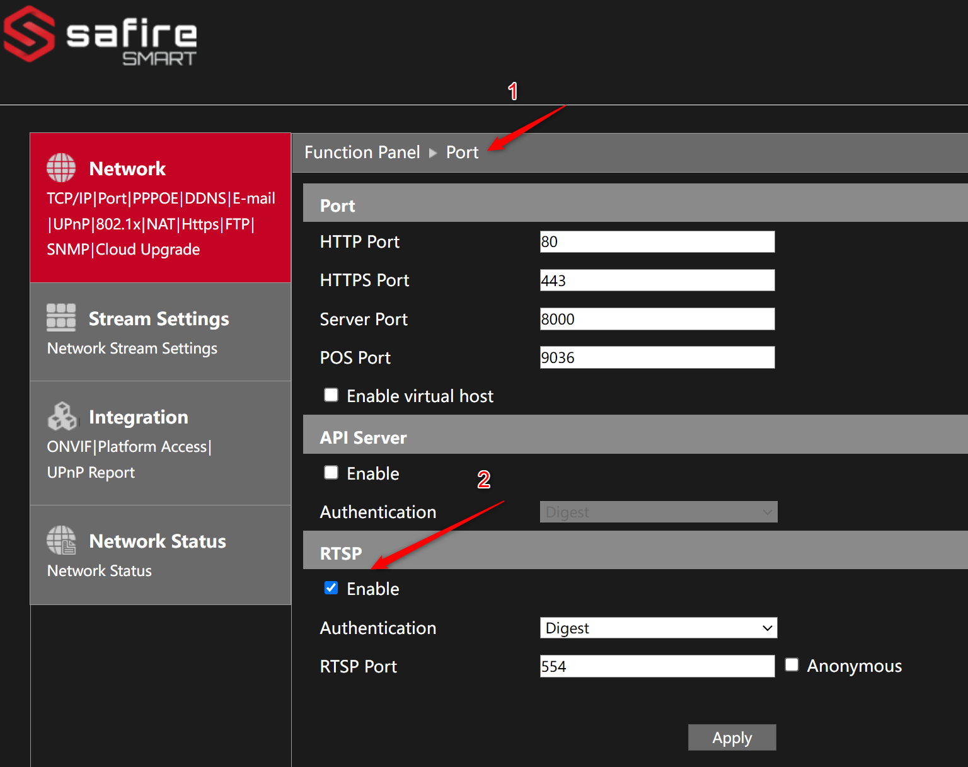Open the API Server Authentication dropdown

click(x=658, y=512)
